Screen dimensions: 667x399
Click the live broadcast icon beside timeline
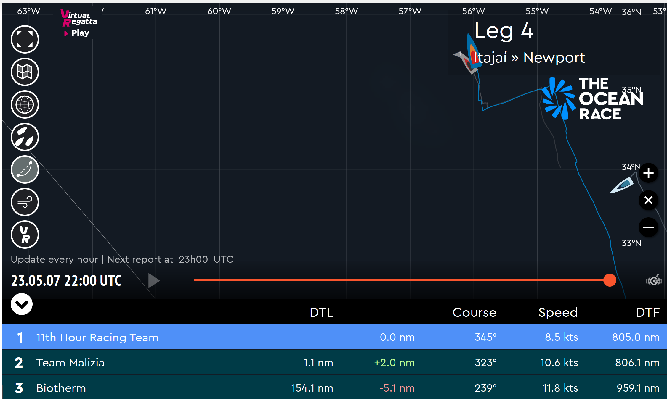(x=654, y=280)
